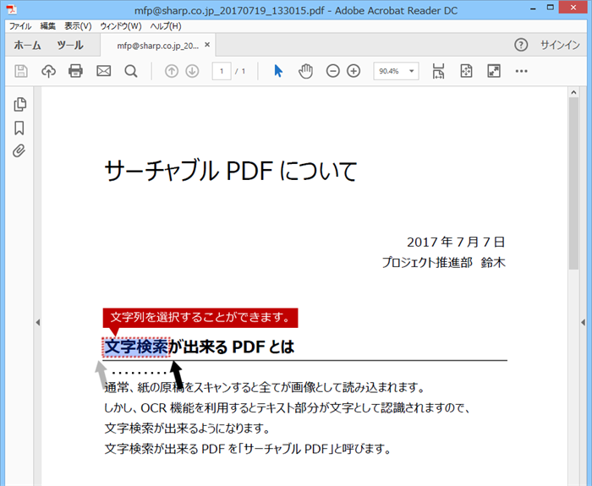Choose the selection arrow tool

[x=278, y=71]
